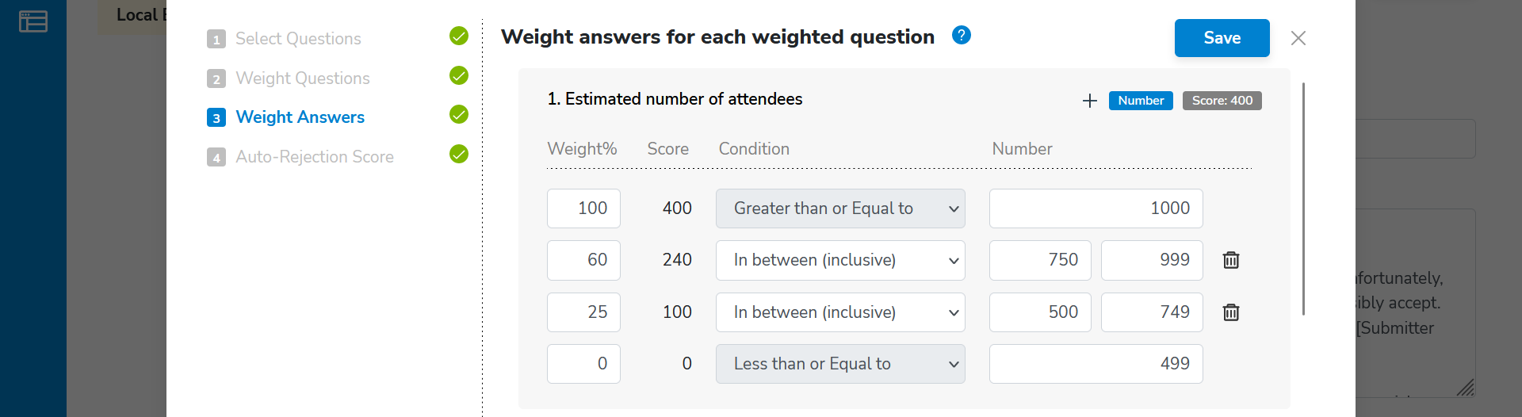Click the green checkmark beside Select Questions

click(459, 36)
